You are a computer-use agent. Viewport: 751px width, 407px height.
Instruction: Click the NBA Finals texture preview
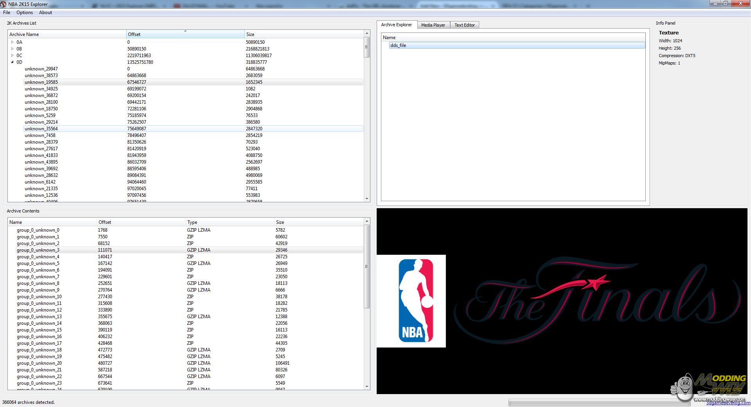coord(562,301)
